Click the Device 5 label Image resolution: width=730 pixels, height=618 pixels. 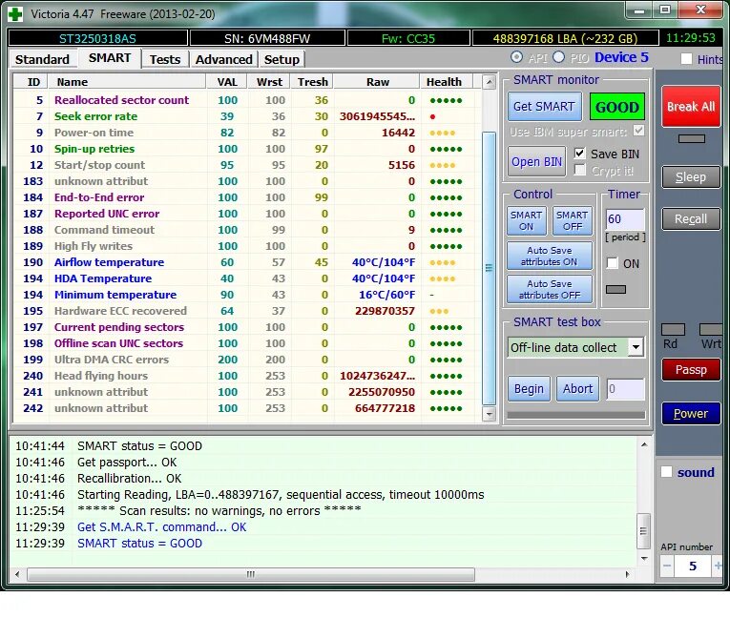(621, 57)
